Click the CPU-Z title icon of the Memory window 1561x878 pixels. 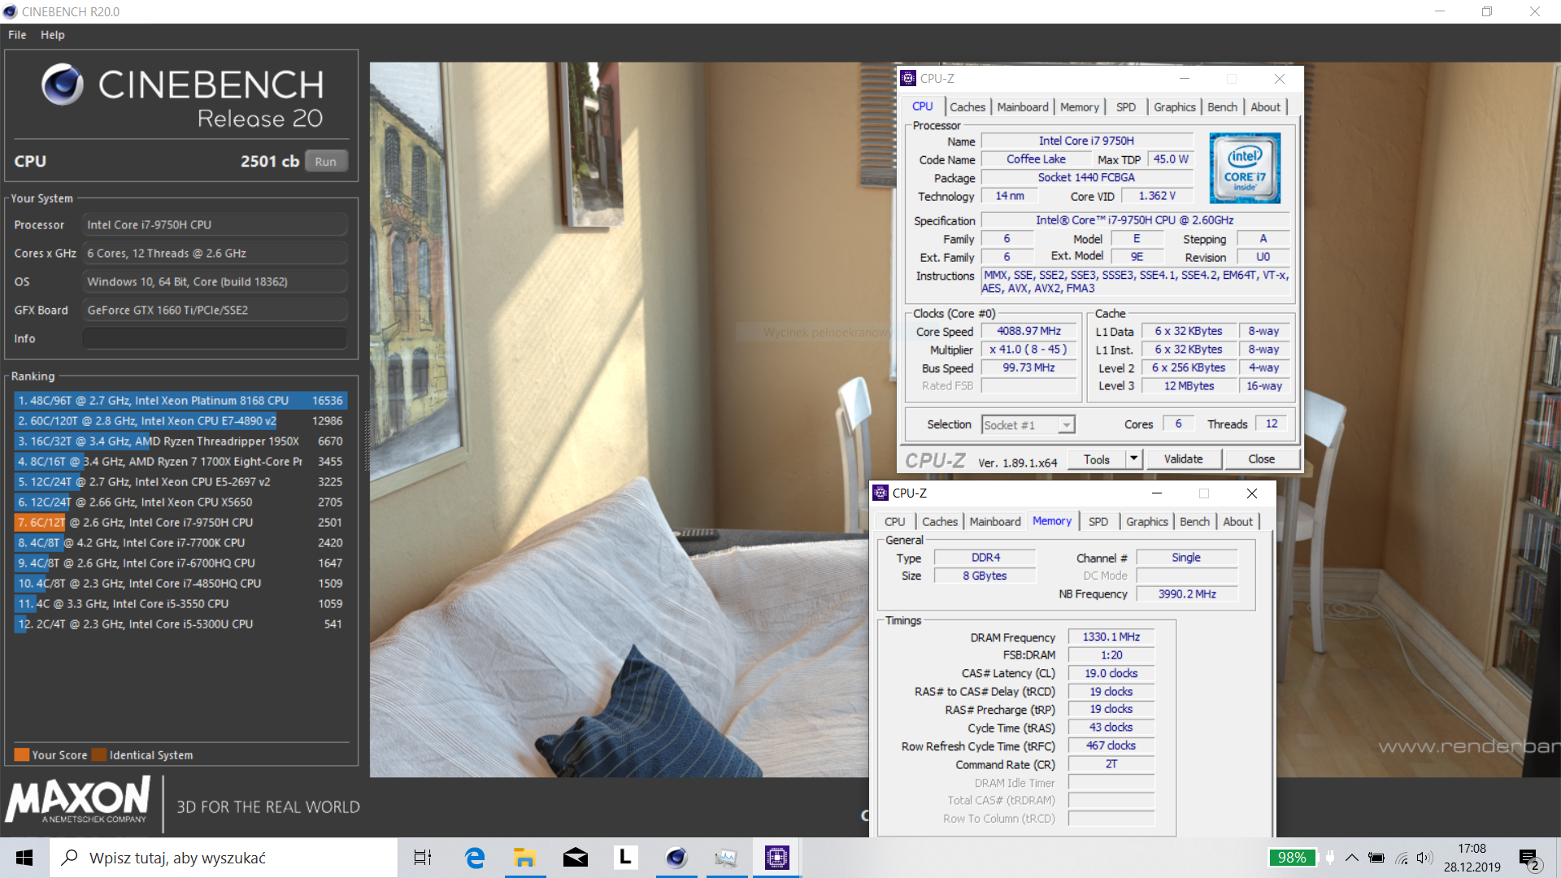(881, 493)
